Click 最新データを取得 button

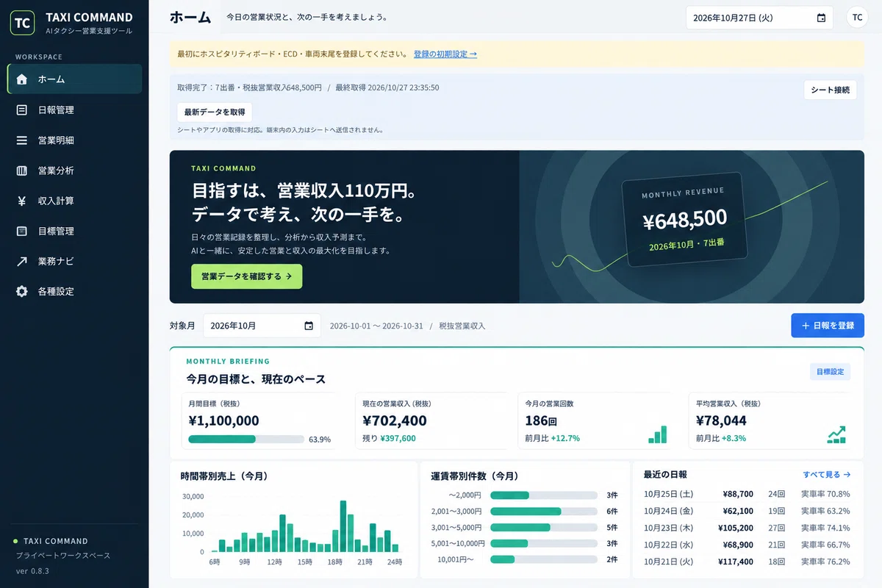tap(215, 112)
